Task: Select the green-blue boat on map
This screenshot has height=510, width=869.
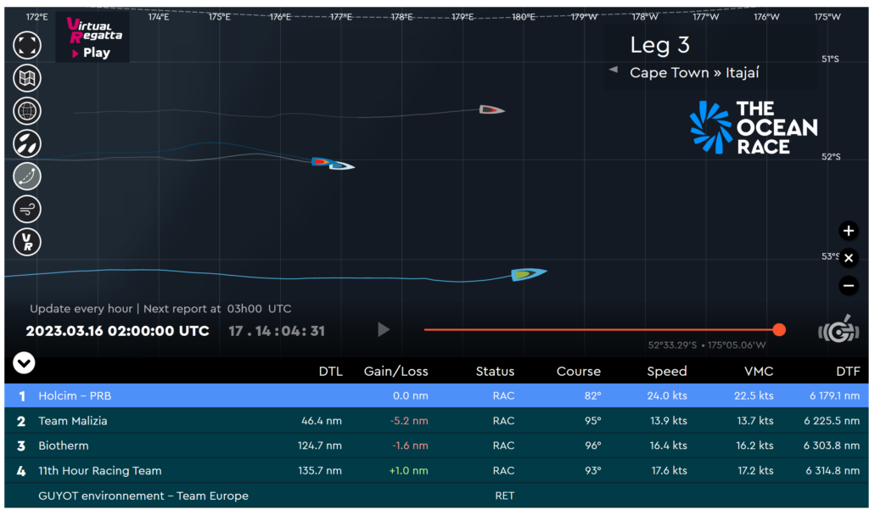Action: [x=529, y=274]
